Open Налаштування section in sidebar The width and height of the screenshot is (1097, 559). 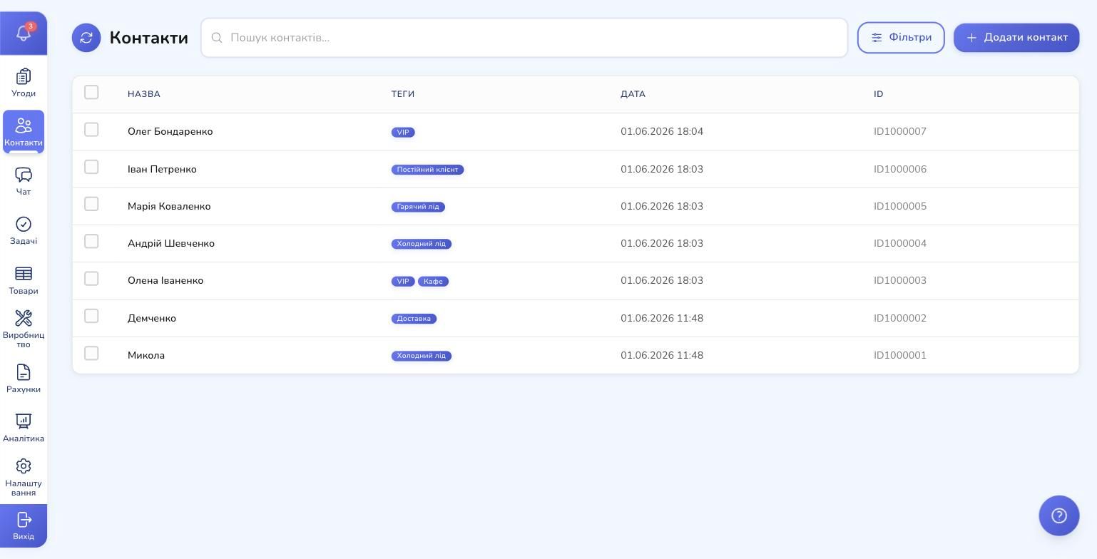pos(24,477)
